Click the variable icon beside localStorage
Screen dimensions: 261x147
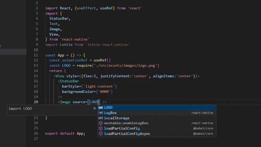tap(101, 118)
